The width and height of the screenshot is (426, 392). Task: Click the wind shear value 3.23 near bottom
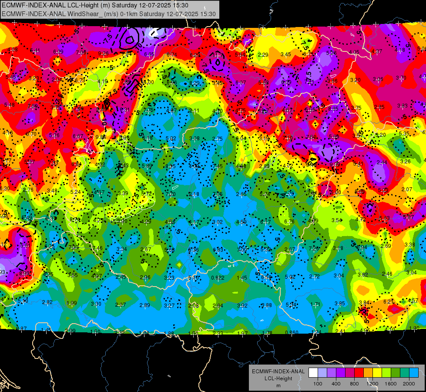169,278
